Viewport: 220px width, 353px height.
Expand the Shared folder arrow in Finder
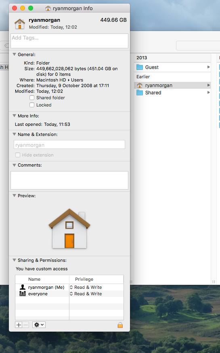coord(209,92)
